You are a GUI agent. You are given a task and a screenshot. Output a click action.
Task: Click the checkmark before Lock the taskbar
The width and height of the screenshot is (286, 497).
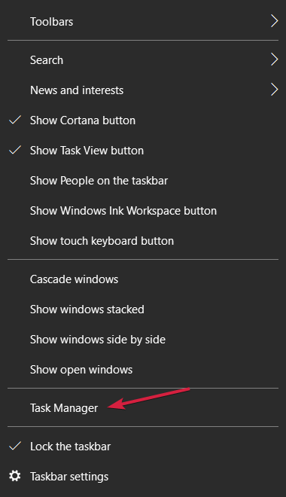(15, 446)
